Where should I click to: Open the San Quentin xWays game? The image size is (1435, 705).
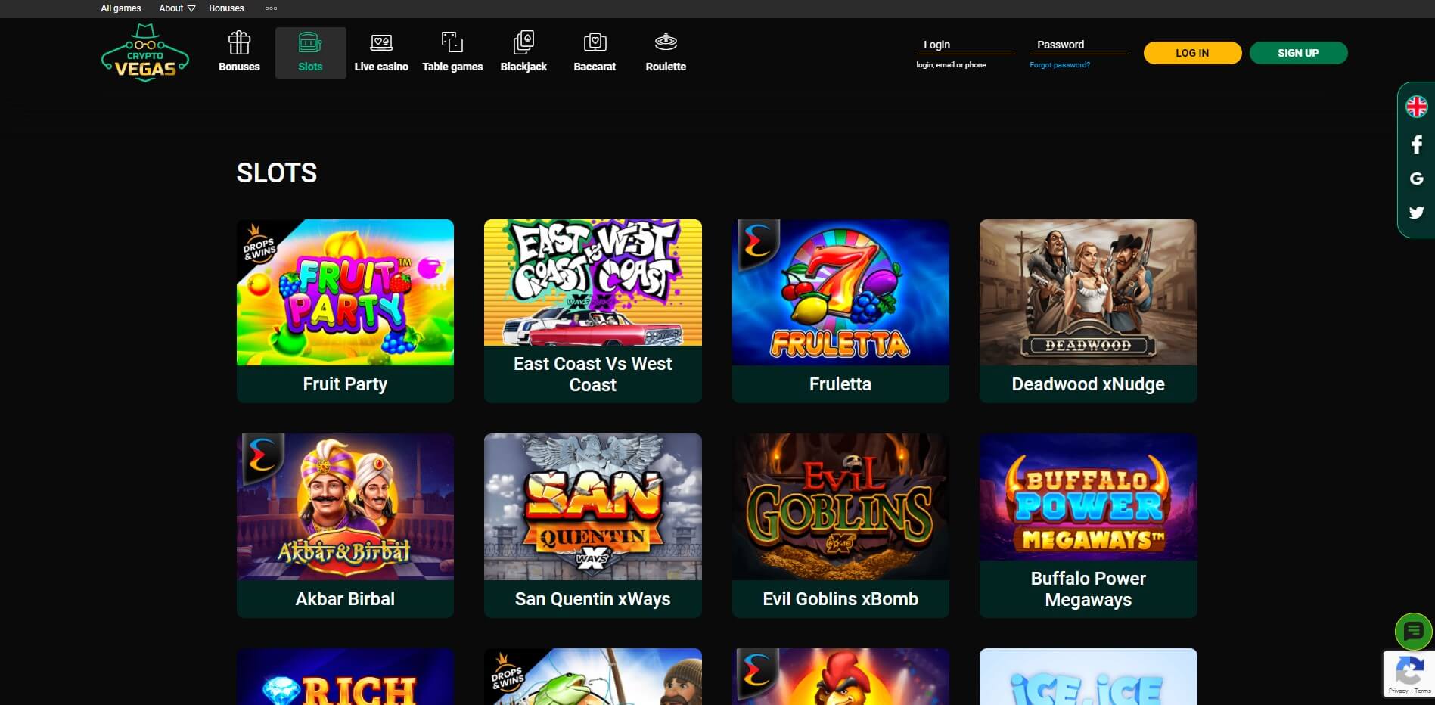(592, 525)
